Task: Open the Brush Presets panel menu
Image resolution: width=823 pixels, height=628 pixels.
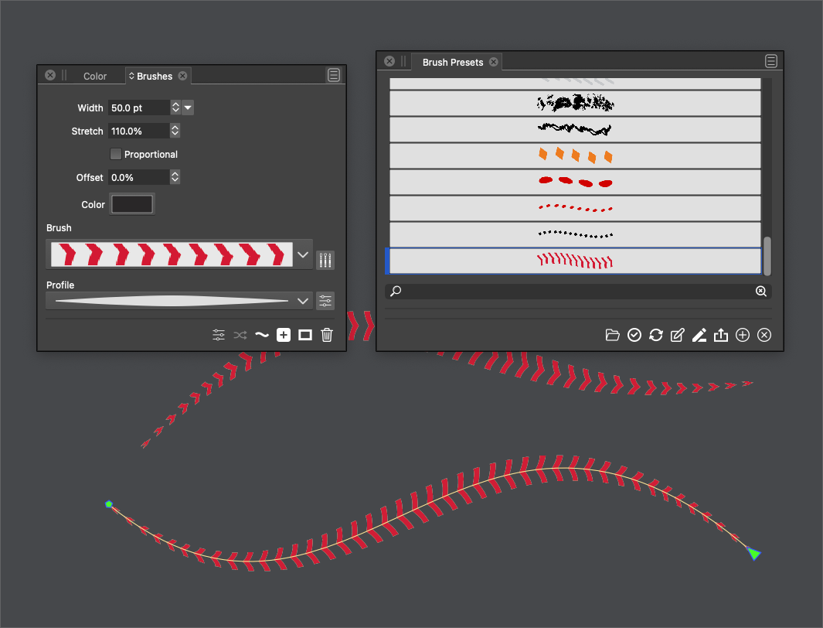Action: point(770,62)
